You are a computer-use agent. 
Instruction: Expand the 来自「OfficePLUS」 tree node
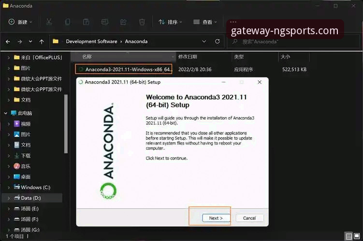tap(9, 57)
